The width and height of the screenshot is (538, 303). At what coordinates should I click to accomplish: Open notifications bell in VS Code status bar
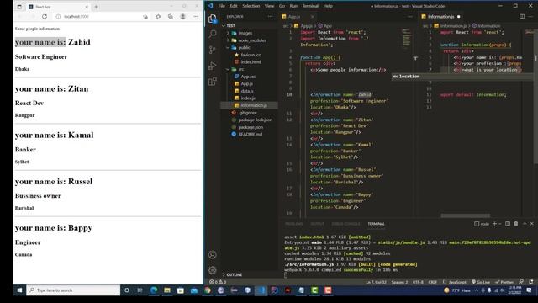[530, 282]
